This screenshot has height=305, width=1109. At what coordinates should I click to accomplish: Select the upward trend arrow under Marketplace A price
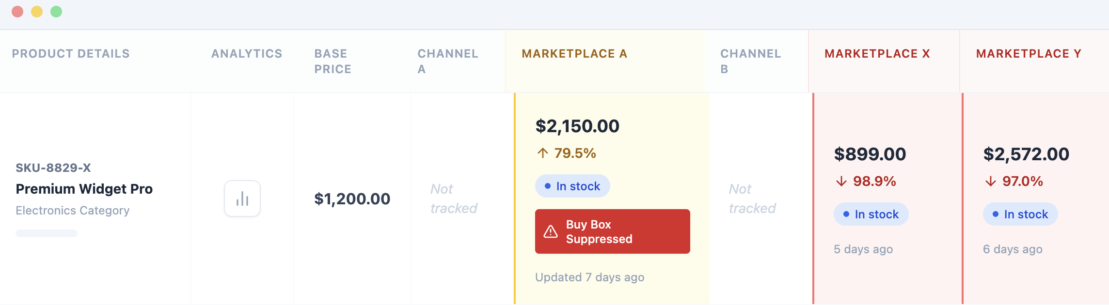pyautogui.click(x=542, y=153)
